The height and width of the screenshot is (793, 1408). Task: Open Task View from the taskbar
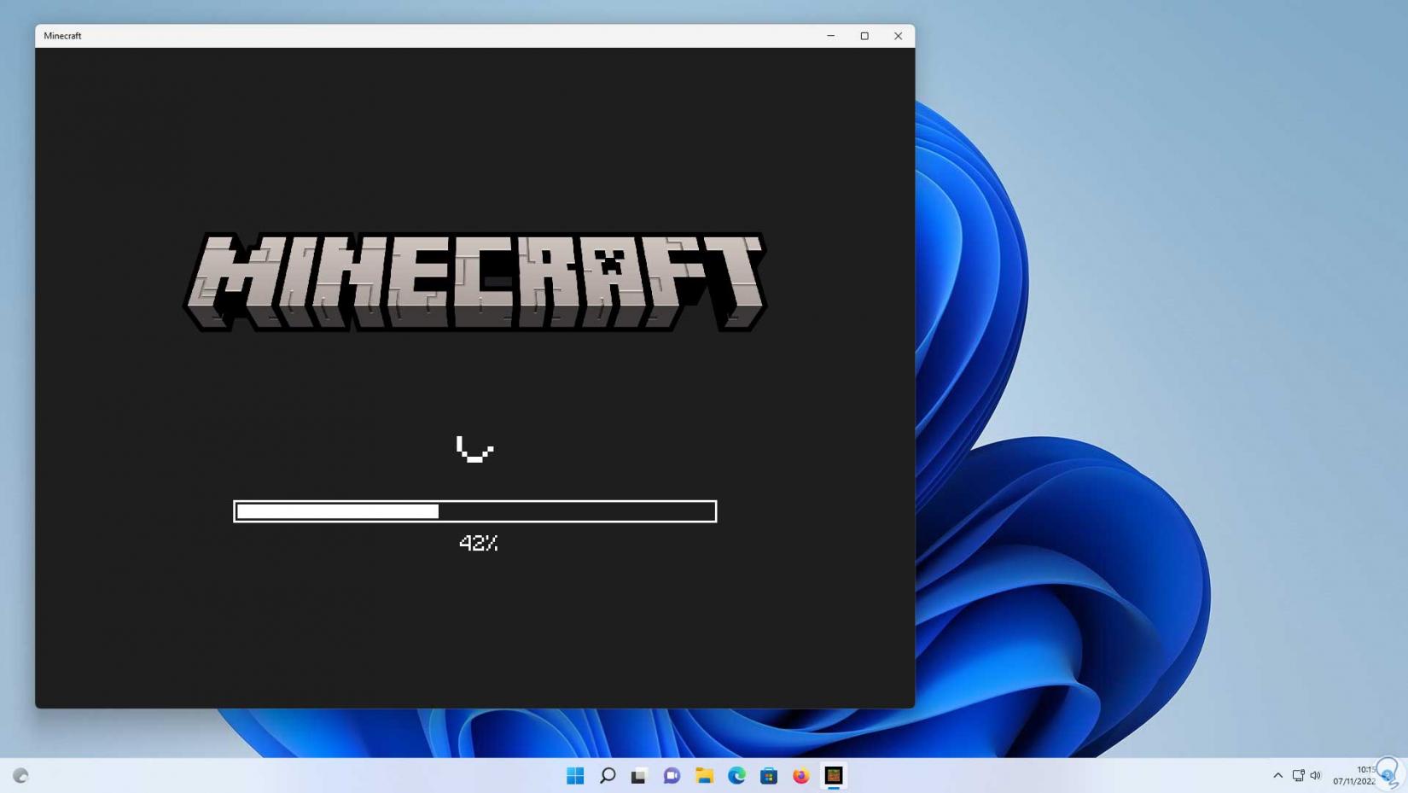pos(639,776)
